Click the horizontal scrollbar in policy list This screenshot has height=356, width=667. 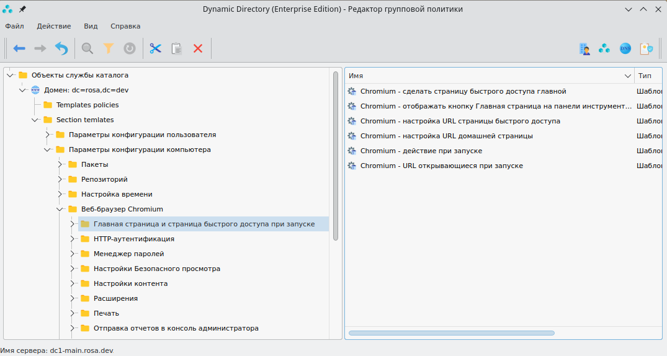coord(451,333)
